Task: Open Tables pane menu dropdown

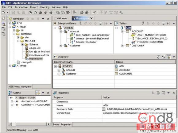Action: 174,24
